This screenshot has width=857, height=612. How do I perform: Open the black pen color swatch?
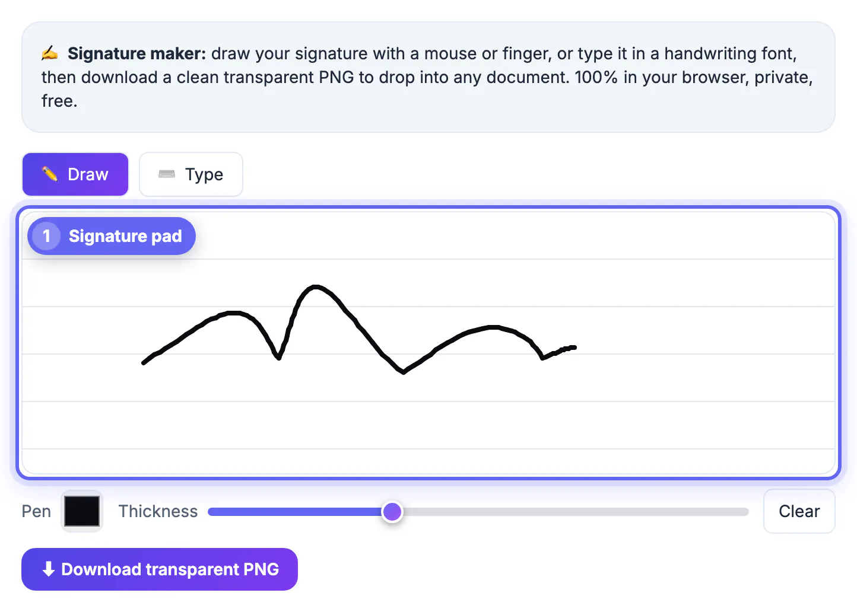(82, 511)
